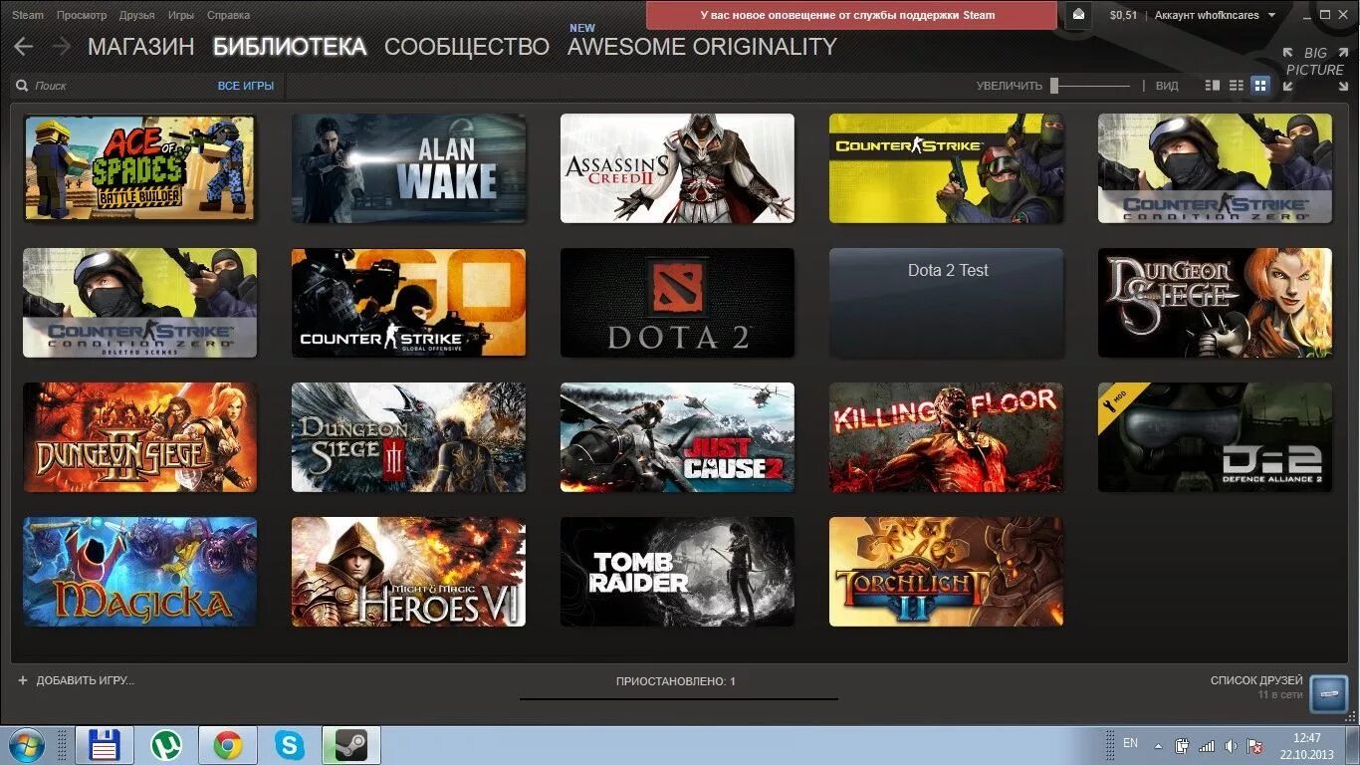
Task: Open the ВСЕ ИГРЫ filter dropdown
Action: 246,86
